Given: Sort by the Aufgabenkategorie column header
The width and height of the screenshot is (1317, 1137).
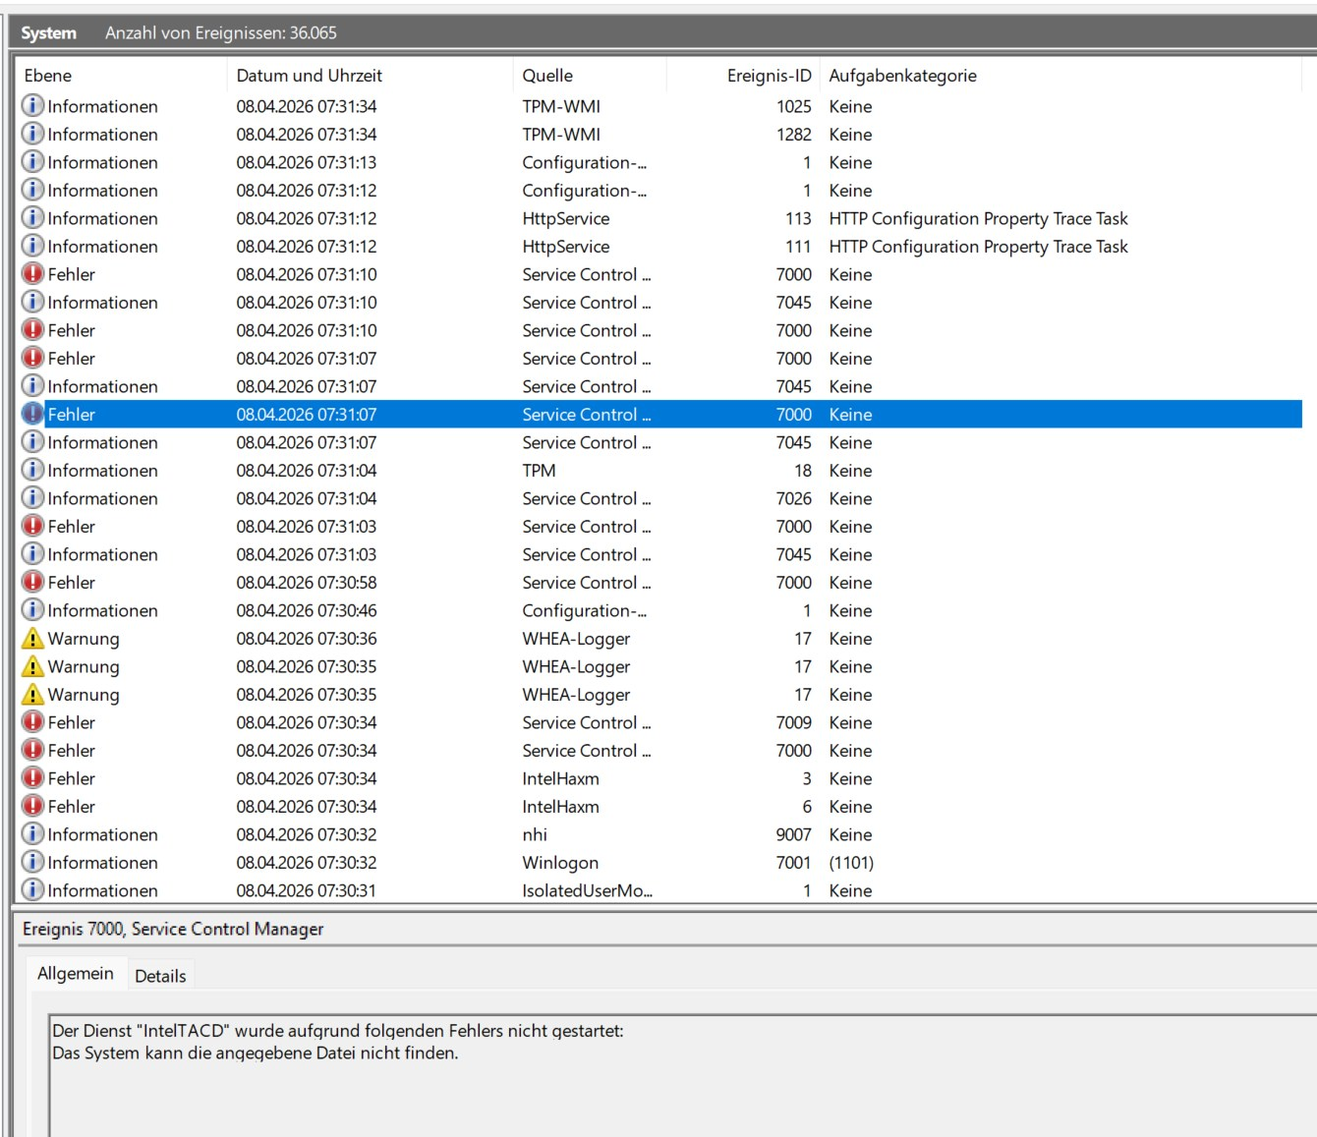Looking at the screenshot, I should click(1061, 76).
